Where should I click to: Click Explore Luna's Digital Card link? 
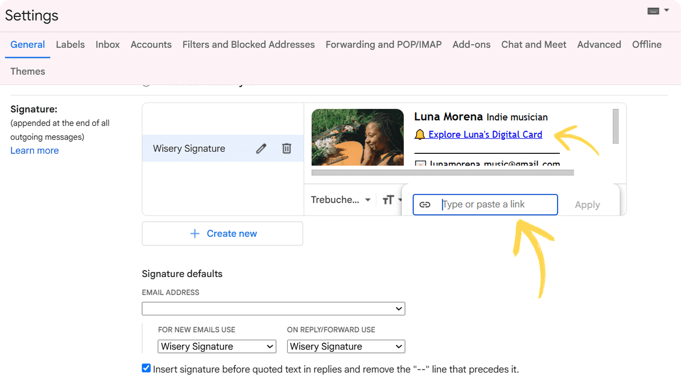[485, 135]
